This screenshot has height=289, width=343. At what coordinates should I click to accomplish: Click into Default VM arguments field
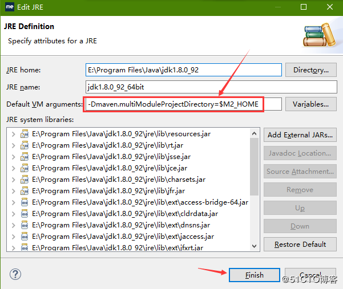coord(184,104)
